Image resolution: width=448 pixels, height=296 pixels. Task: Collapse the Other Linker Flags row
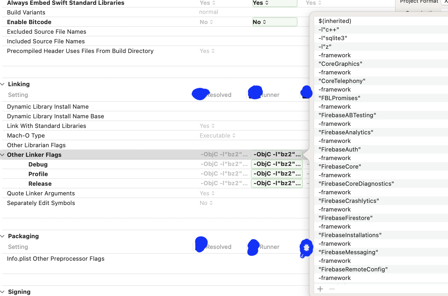(2, 155)
